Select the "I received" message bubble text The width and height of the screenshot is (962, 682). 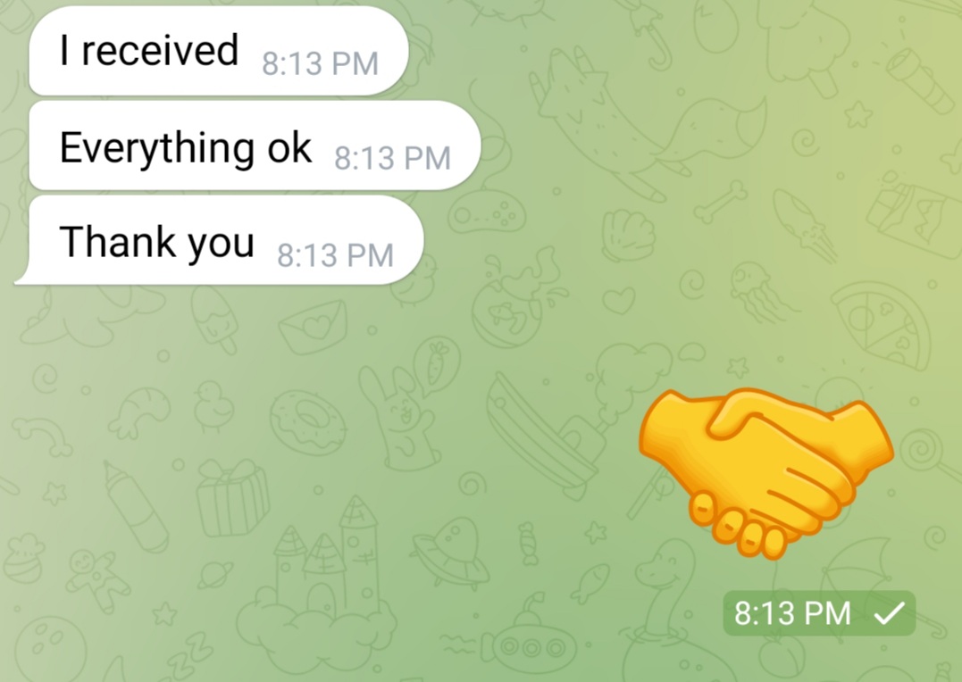[149, 50]
